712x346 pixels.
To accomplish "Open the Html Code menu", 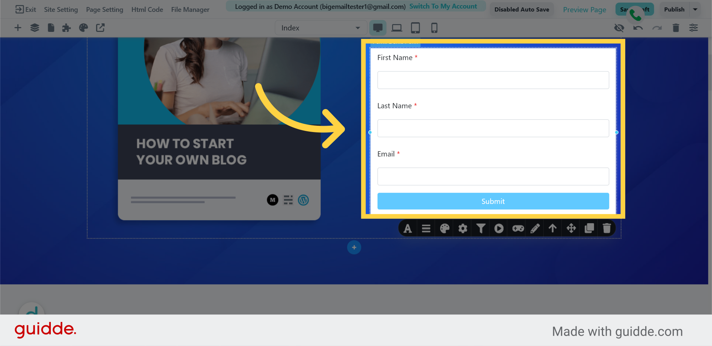I will tap(147, 9).
